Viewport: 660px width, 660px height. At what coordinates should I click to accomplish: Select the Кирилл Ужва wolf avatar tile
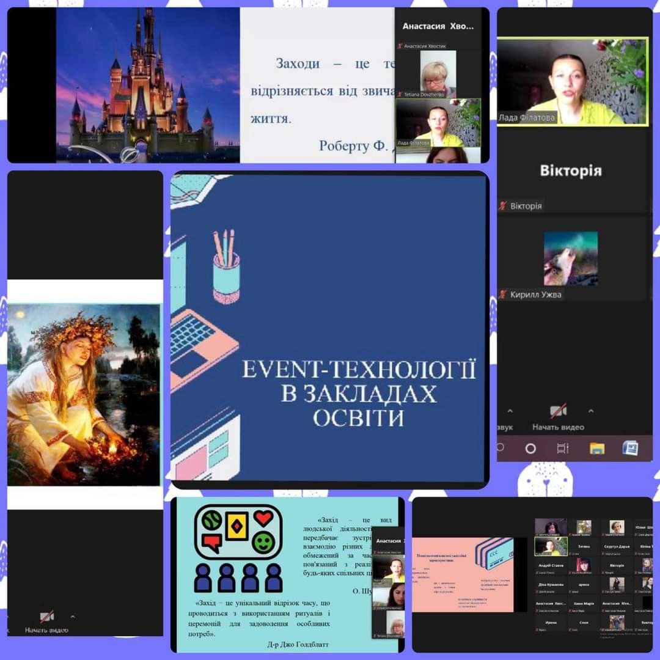click(x=571, y=258)
